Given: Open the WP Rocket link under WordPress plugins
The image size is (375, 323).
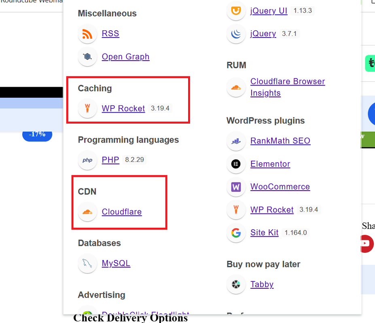Looking at the screenshot, I should 272,210.
